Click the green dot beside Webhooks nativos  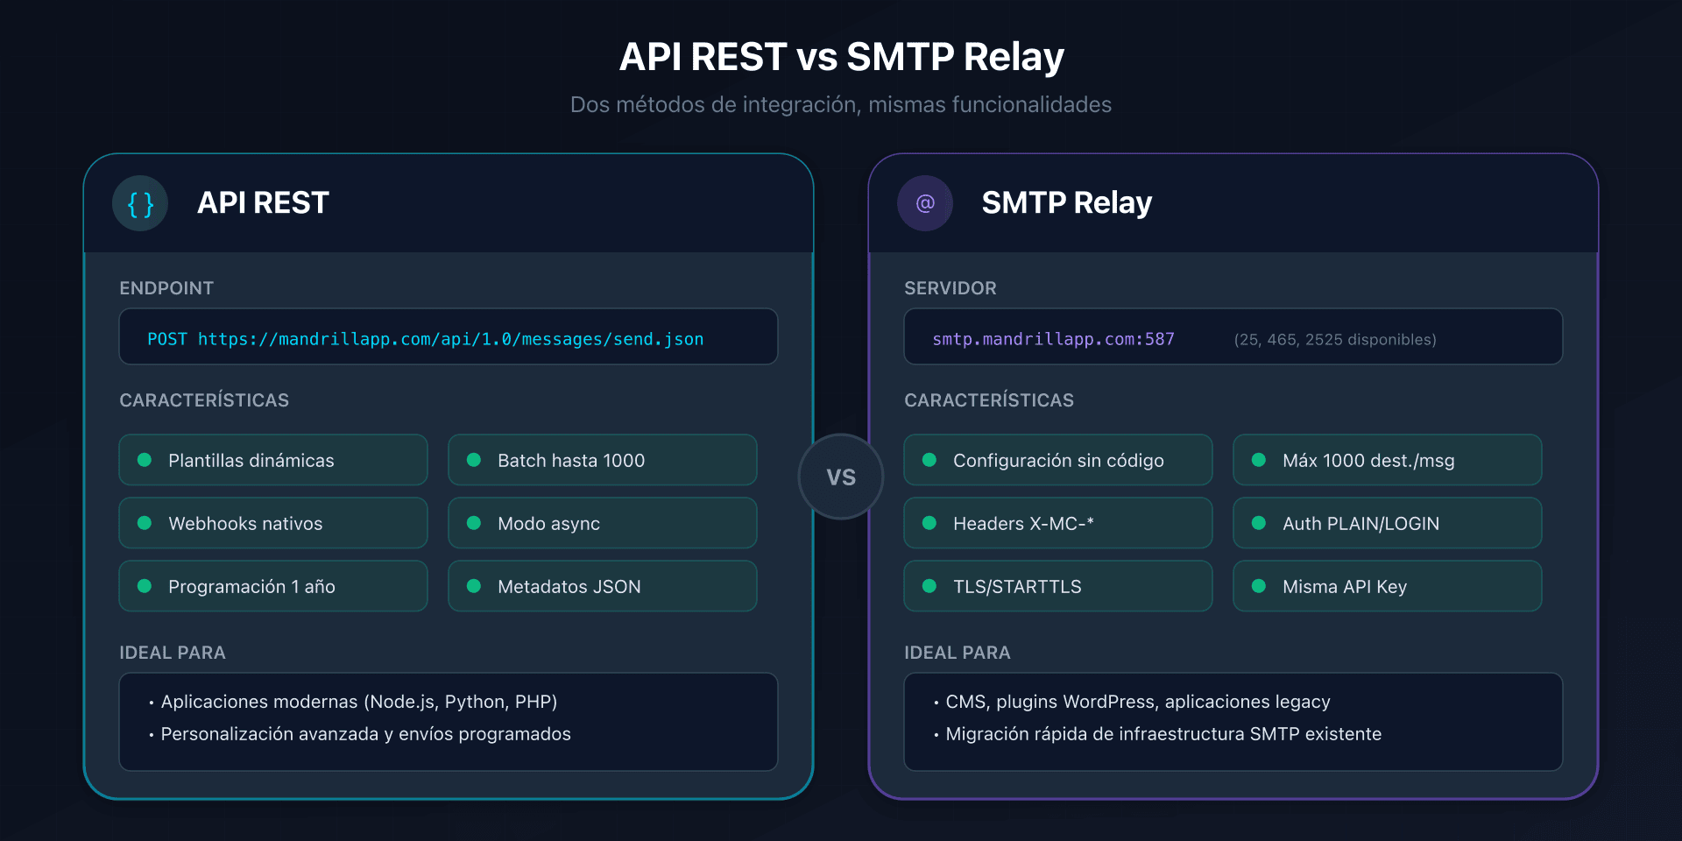tap(145, 523)
